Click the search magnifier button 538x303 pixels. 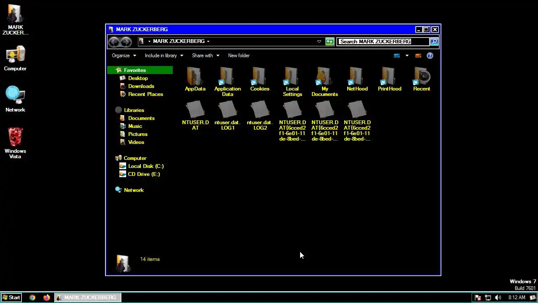pos(434,41)
